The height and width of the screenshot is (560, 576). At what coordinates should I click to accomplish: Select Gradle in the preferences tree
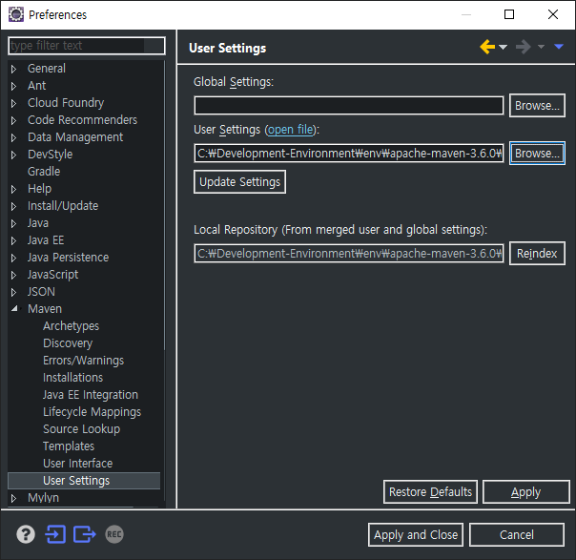click(x=44, y=171)
